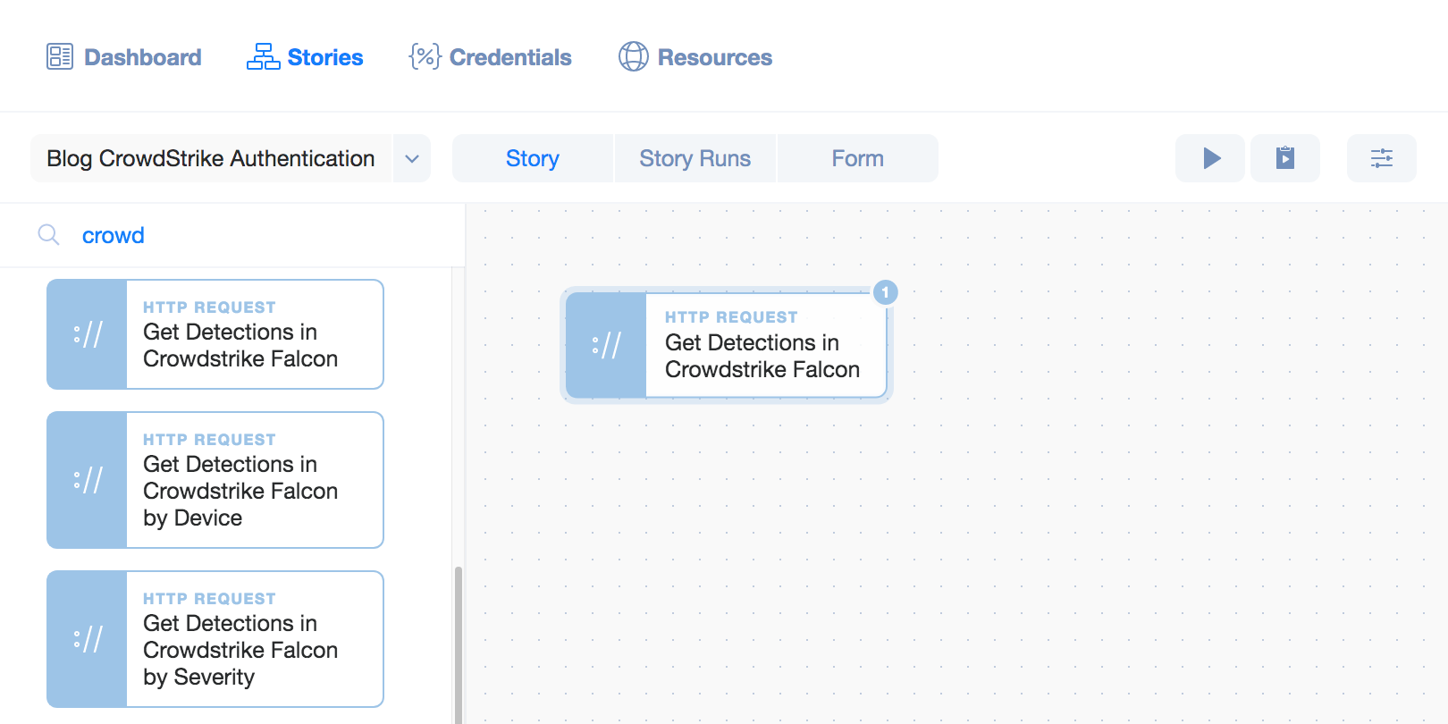Click the Stories hierarchy icon
1448x724 pixels.
click(x=263, y=57)
